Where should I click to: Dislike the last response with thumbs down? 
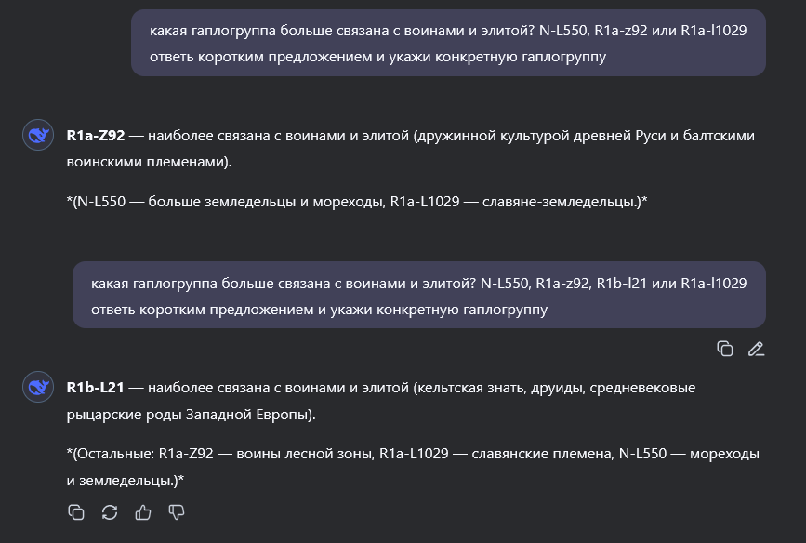(x=177, y=512)
